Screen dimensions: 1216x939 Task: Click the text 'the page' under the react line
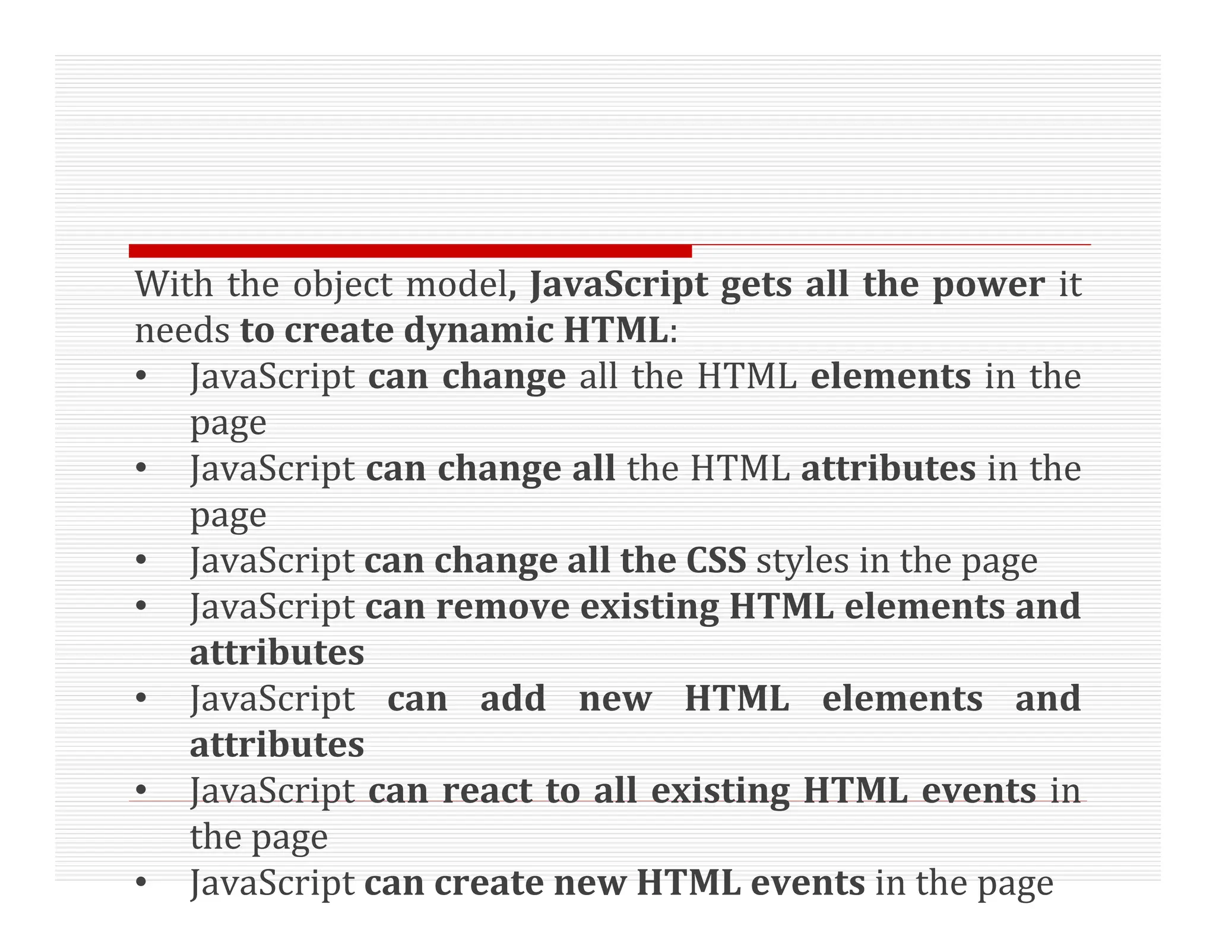point(259,837)
